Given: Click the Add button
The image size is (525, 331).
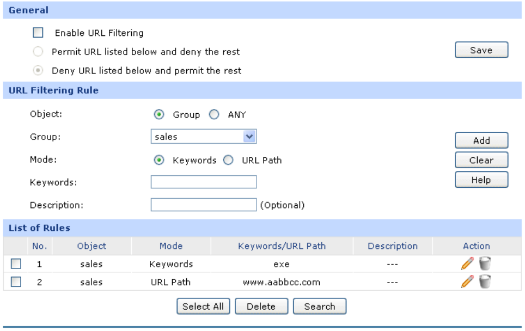Looking at the screenshot, I should (x=481, y=140).
